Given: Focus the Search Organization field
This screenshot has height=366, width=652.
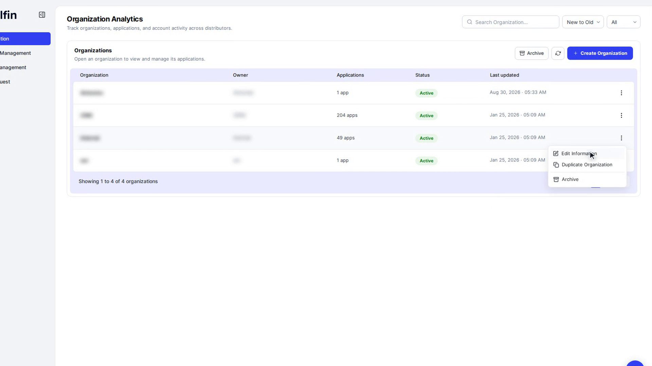Looking at the screenshot, I should pos(510,22).
